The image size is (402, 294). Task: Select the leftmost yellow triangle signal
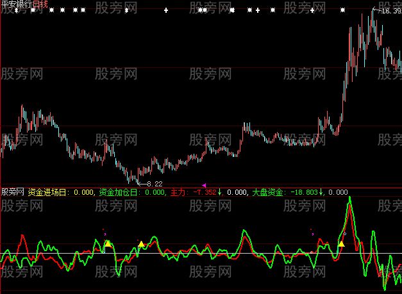[108, 243]
